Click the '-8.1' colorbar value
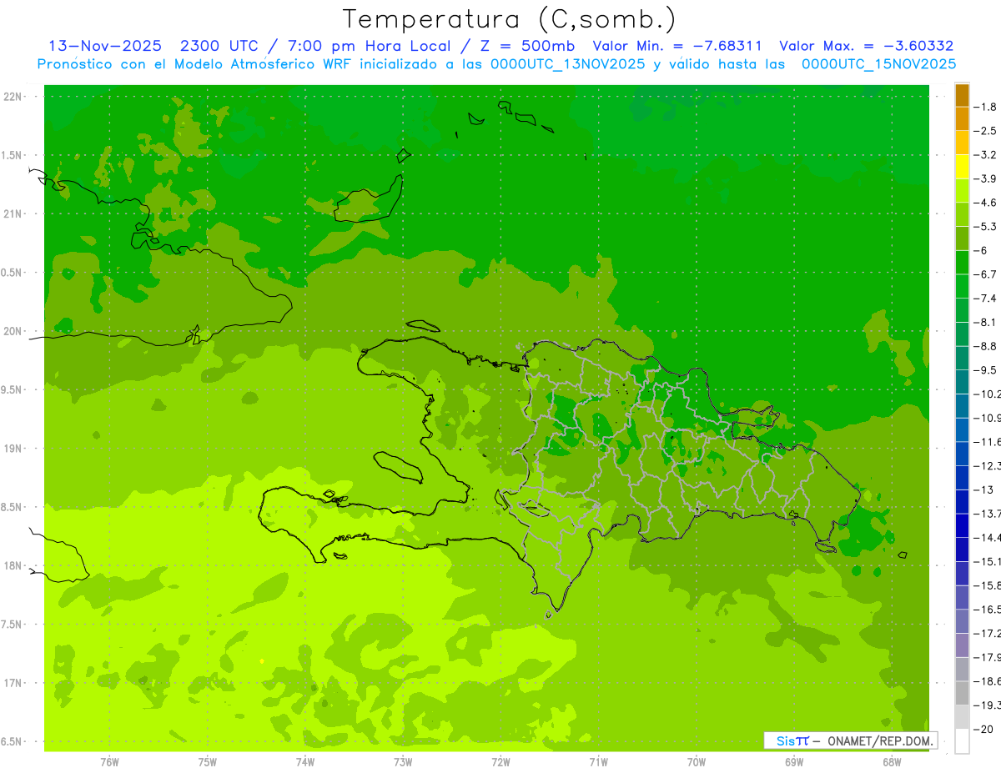The image size is (1001, 773). click(985, 322)
